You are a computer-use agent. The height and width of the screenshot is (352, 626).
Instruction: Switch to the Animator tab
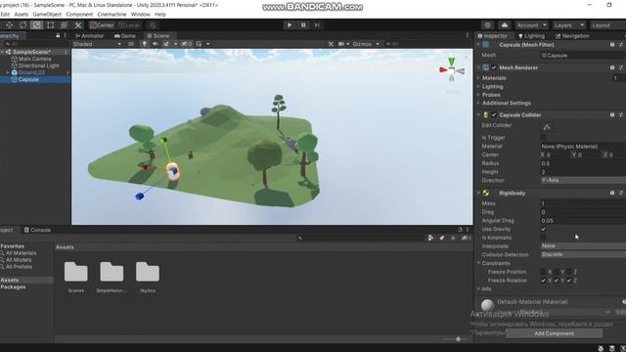click(89, 35)
